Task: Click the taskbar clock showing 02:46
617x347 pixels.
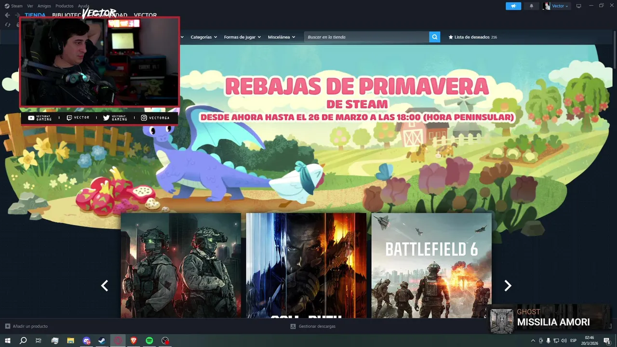Action: point(590,341)
